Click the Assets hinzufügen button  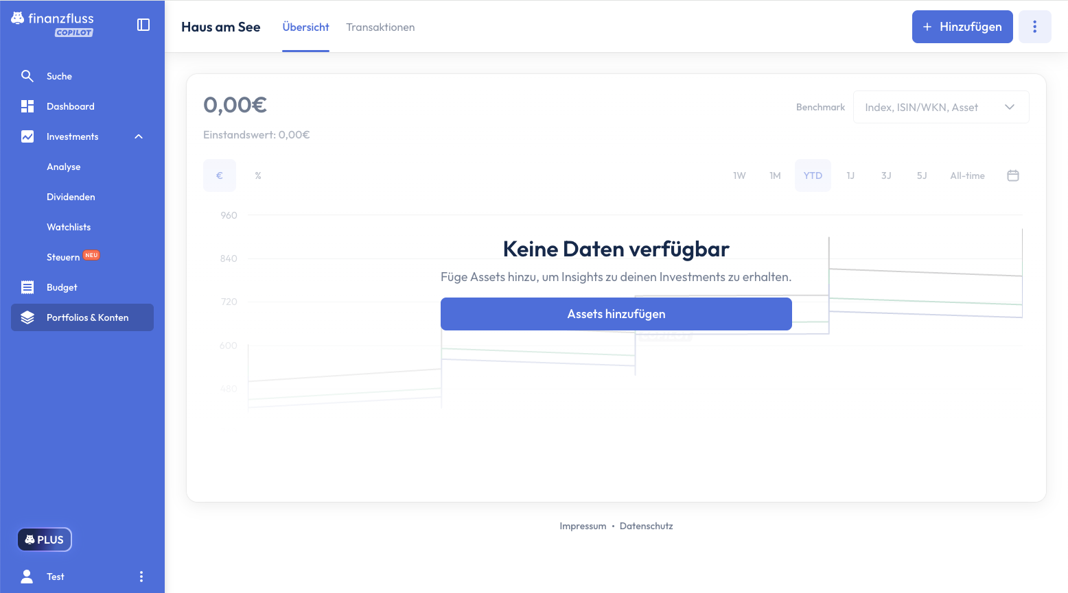(x=616, y=314)
